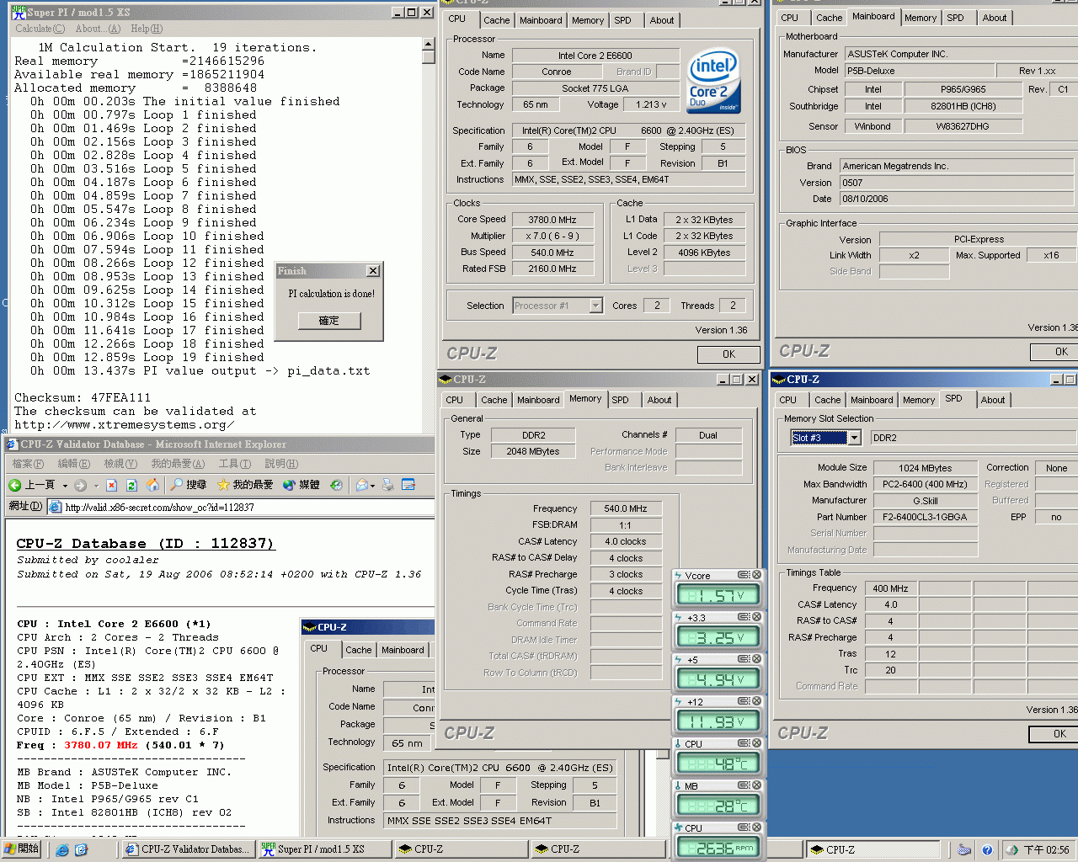The width and height of the screenshot is (1078, 862).
Task: Open the IE 檢視(V) view menu
Action: [120, 464]
